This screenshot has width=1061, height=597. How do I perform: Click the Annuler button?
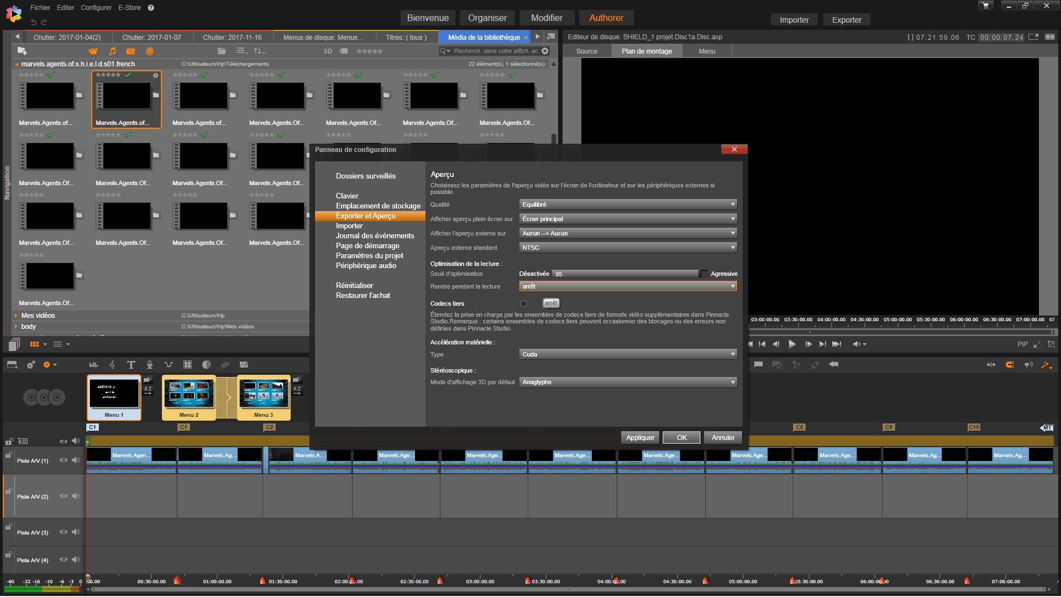[723, 438]
